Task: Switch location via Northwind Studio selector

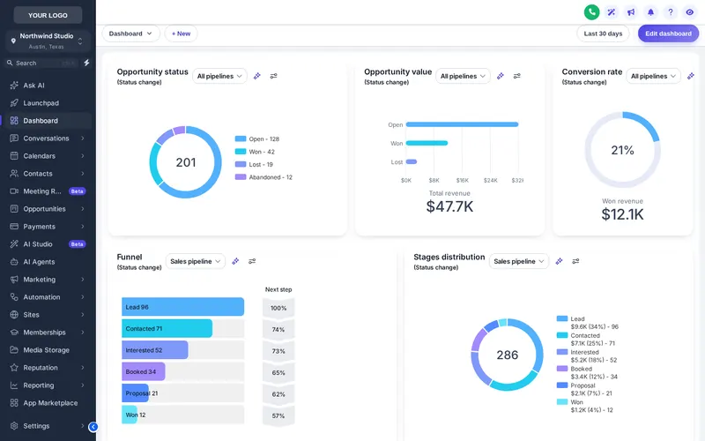Action: click(48, 41)
